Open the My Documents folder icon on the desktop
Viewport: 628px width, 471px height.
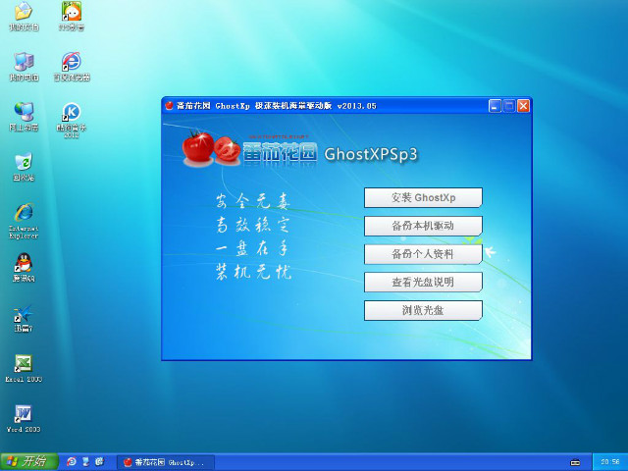click(x=24, y=17)
